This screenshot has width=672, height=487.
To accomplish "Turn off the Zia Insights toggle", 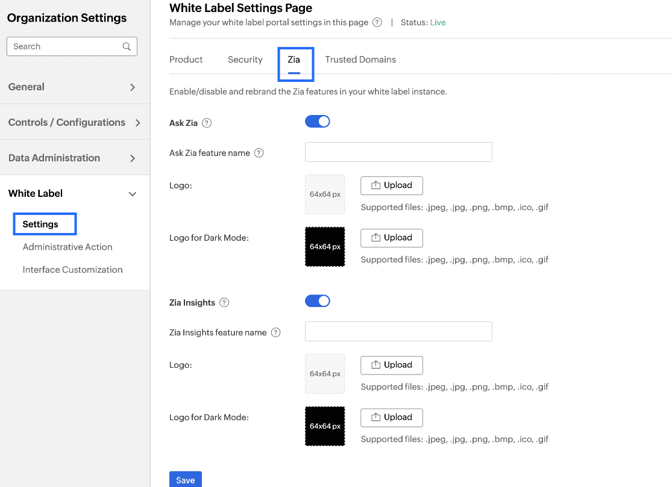I will [x=318, y=301].
